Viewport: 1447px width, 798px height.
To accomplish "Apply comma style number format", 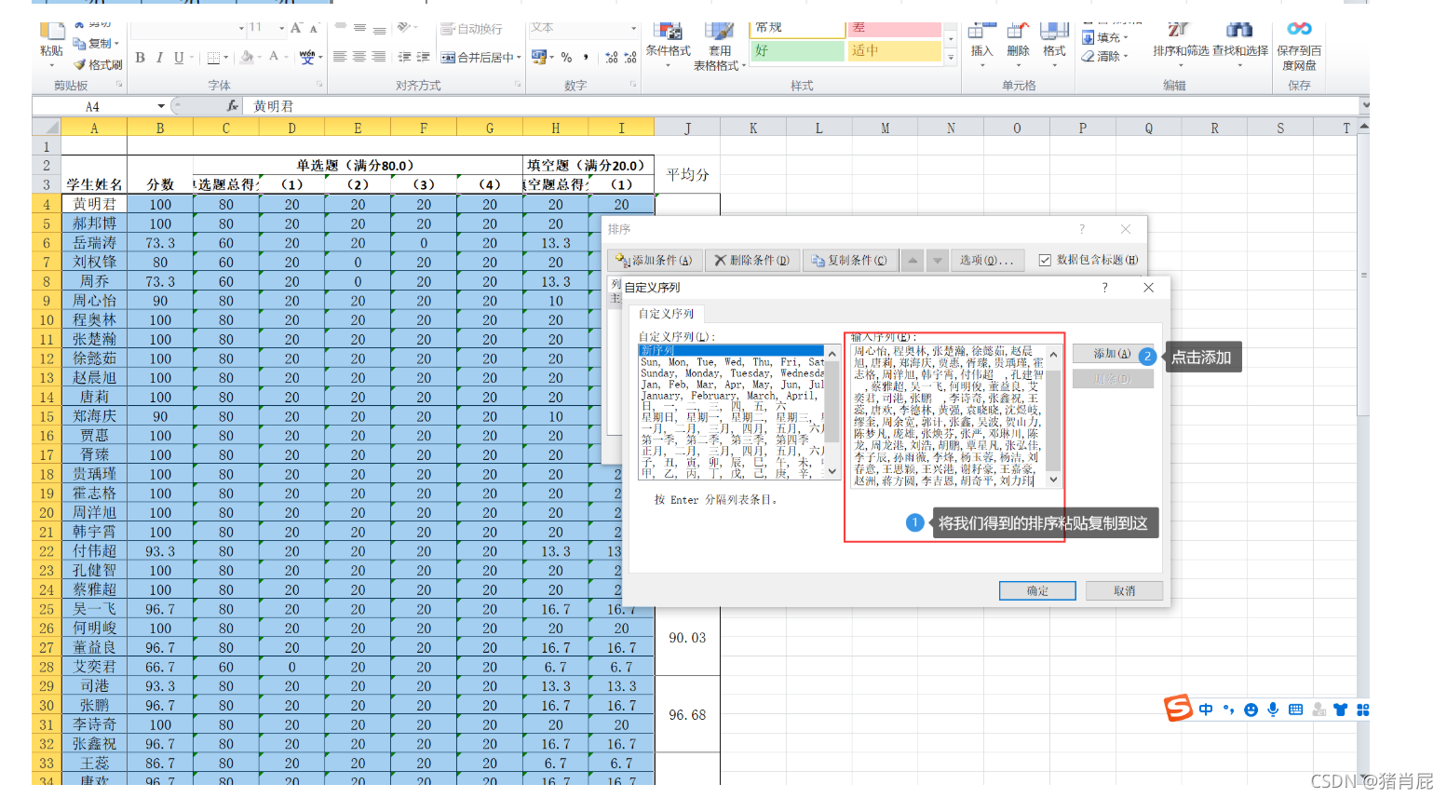I will (x=586, y=58).
